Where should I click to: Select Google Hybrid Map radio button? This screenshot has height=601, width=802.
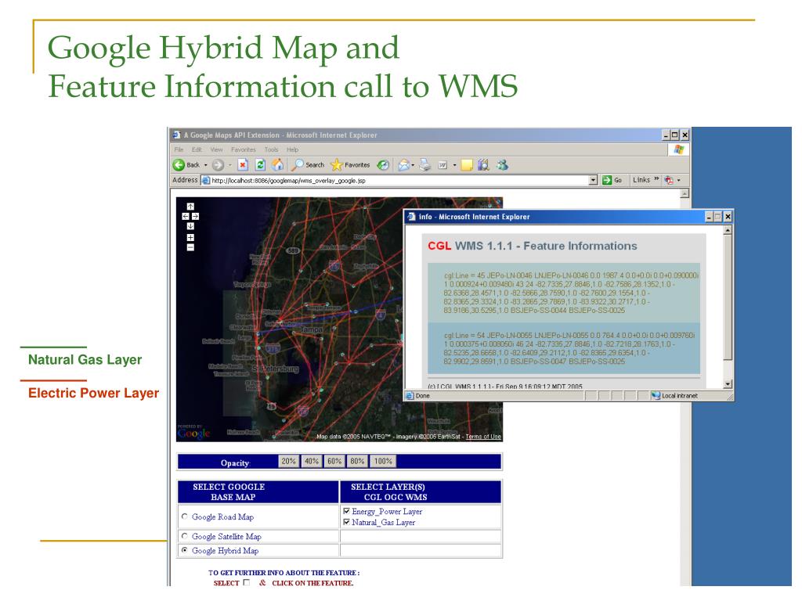pos(185,550)
